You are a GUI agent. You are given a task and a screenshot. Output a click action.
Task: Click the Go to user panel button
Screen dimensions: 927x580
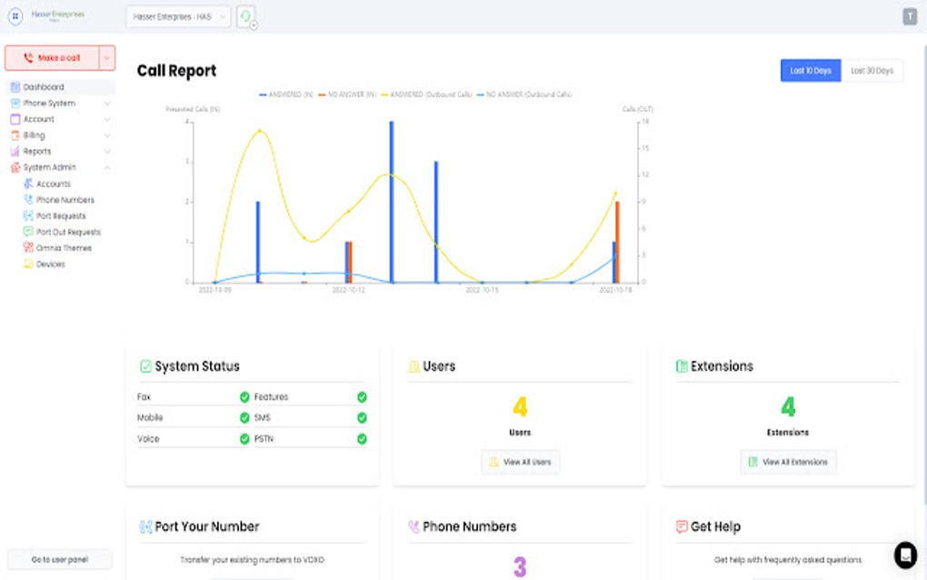59,559
